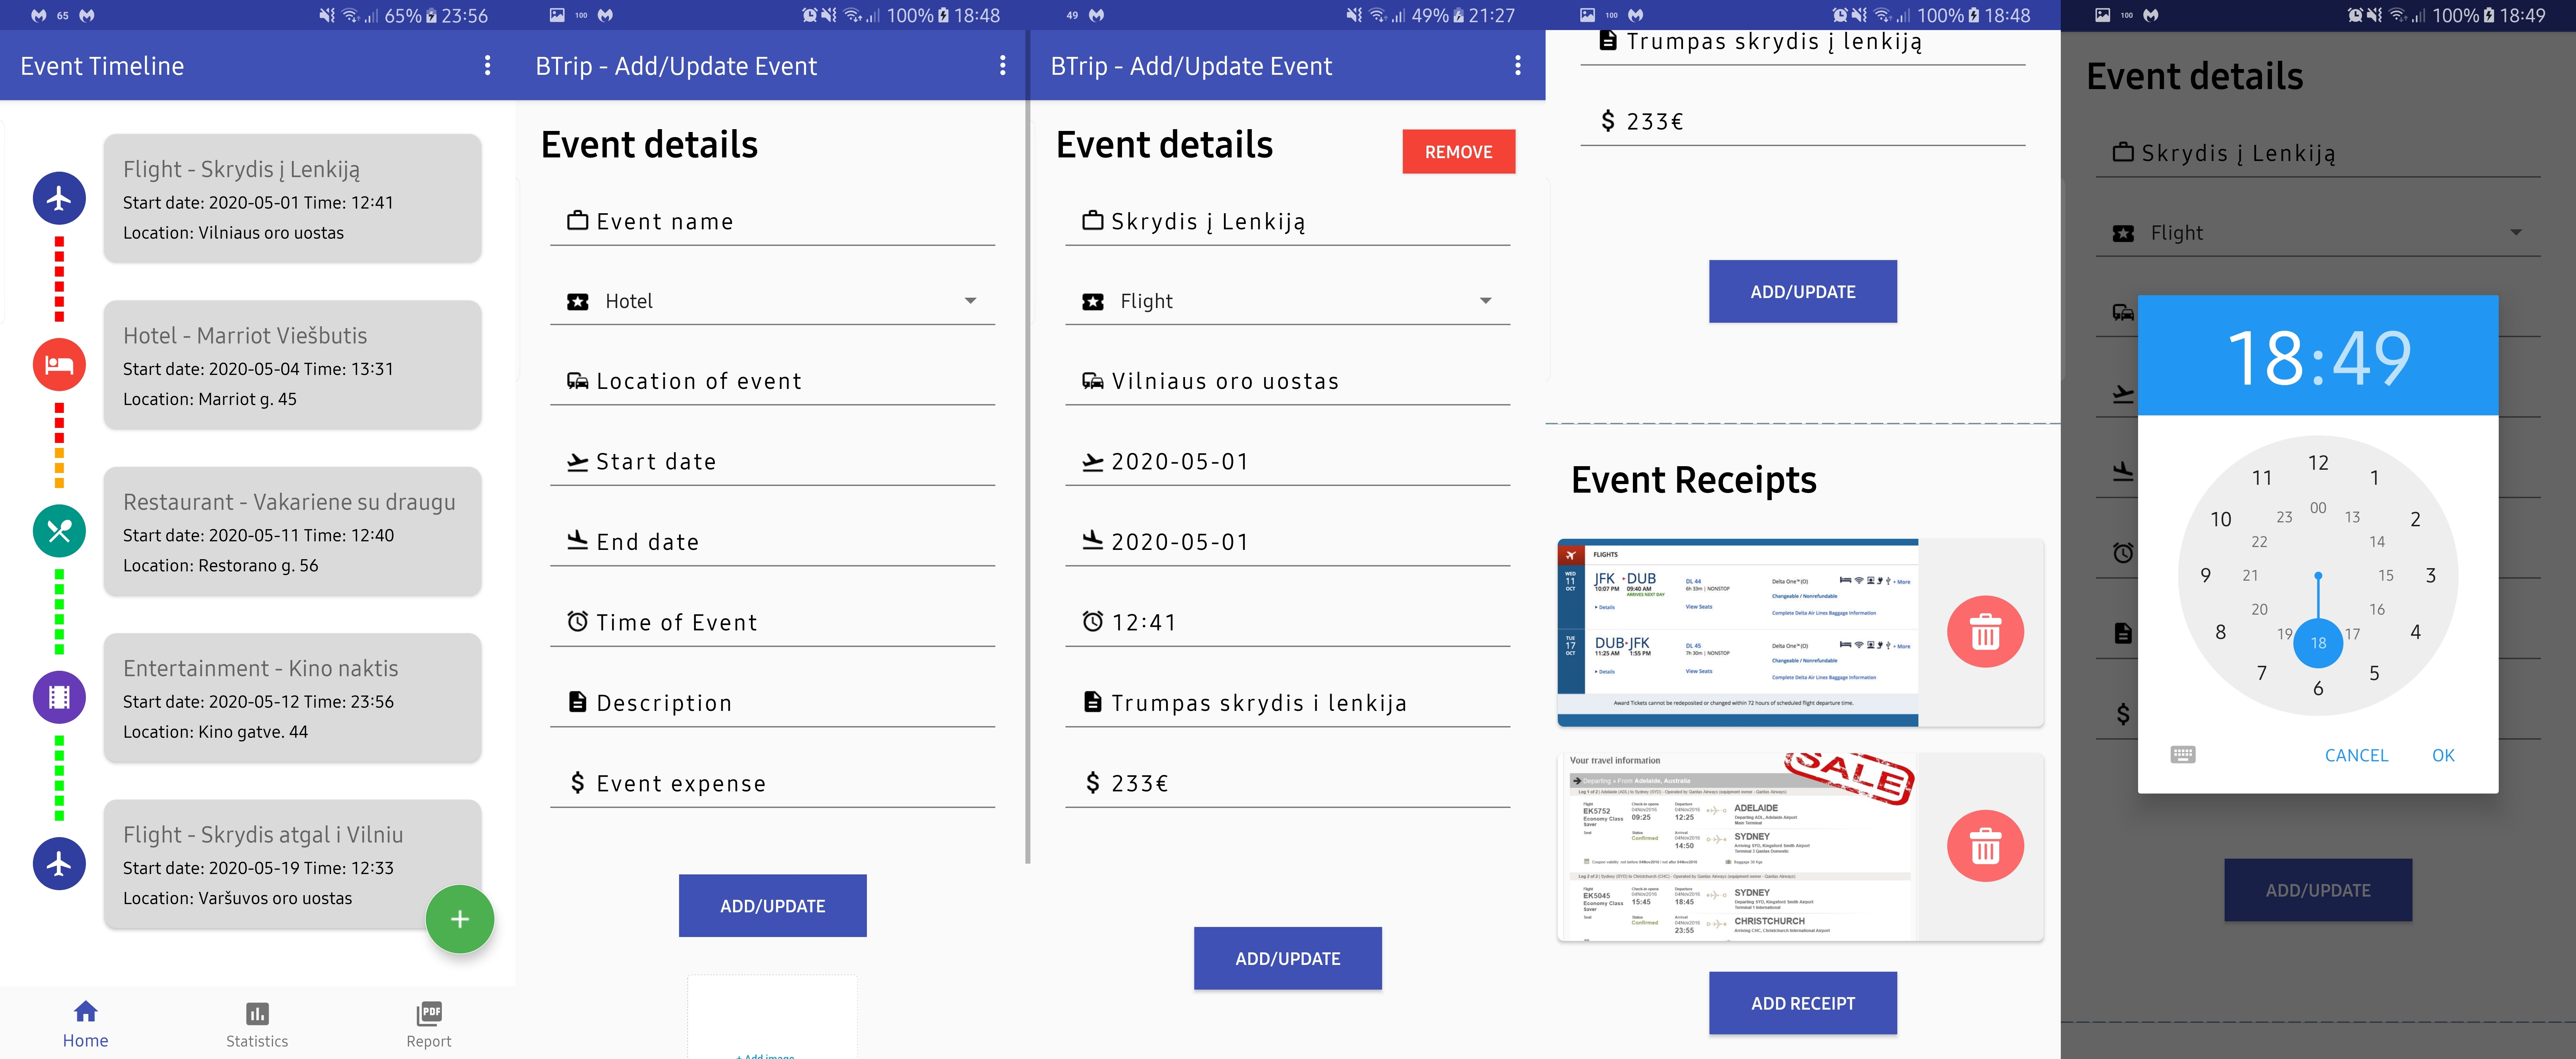The image size is (2576, 1059).
Task: Select hour 18 on the clock dial
Action: pyautogui.click(x=2318, y=643)
